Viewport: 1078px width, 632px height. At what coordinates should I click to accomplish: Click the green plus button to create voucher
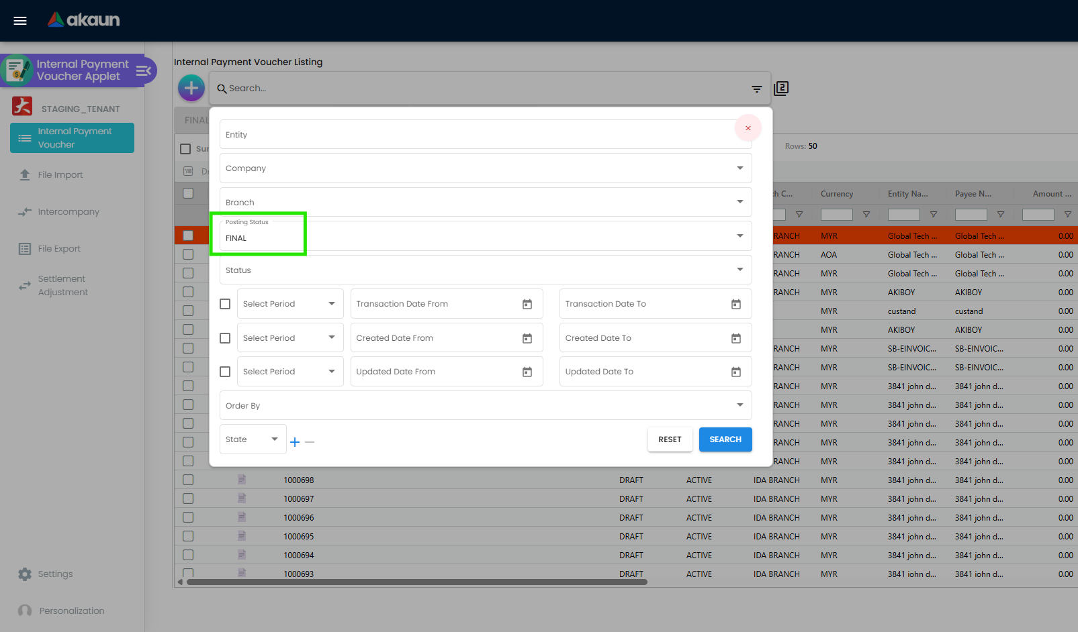(191, 88)
